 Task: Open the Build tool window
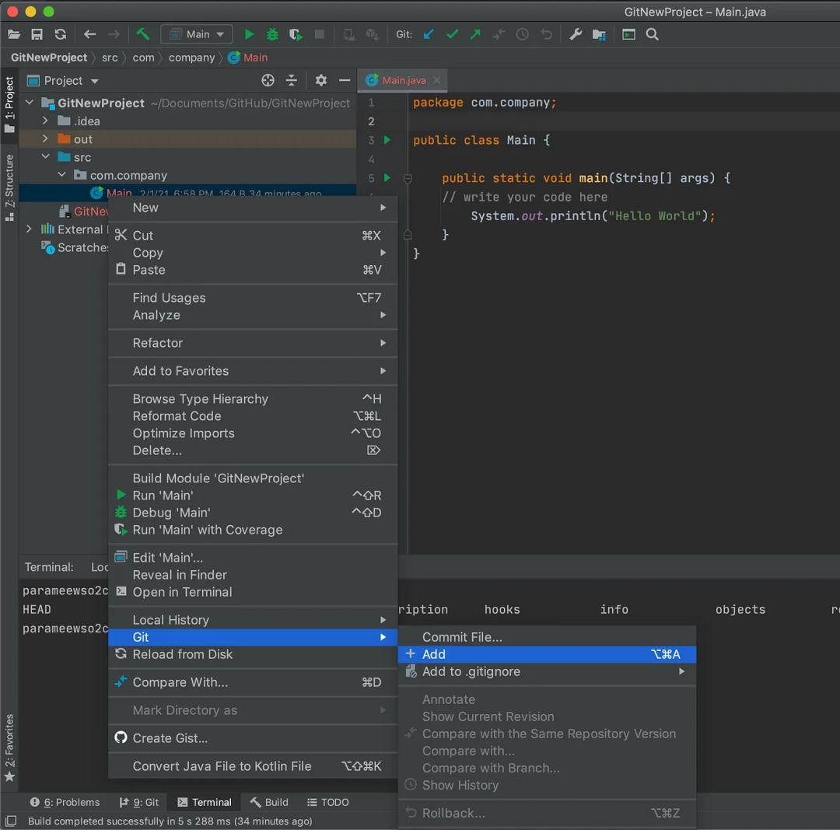[x=269, y=802]
